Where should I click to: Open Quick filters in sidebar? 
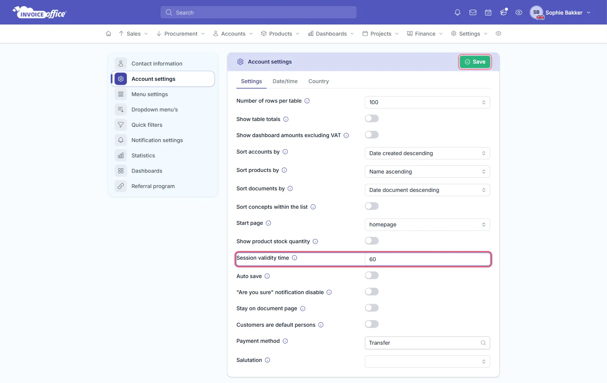(x=163, y=125)
